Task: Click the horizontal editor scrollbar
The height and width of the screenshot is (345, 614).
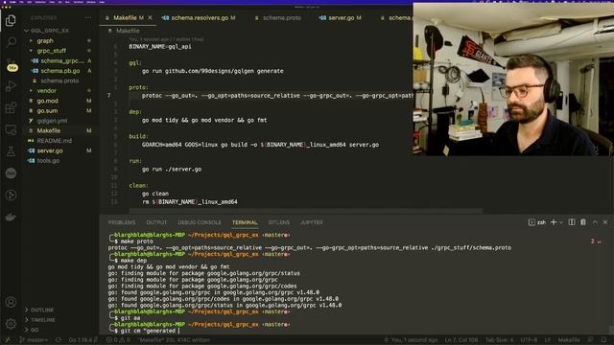Action: [305, 211]
